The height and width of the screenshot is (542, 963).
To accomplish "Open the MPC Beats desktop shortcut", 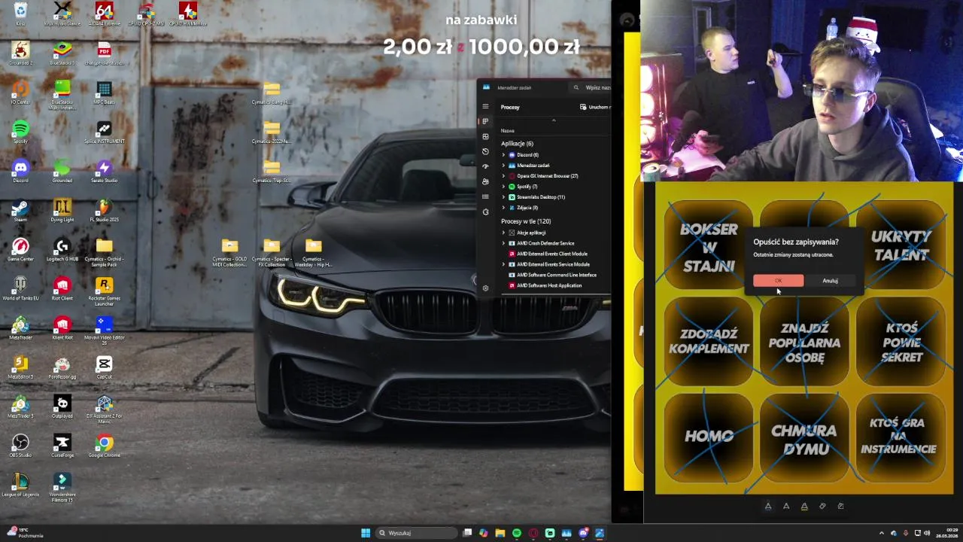I will (104, 92).
